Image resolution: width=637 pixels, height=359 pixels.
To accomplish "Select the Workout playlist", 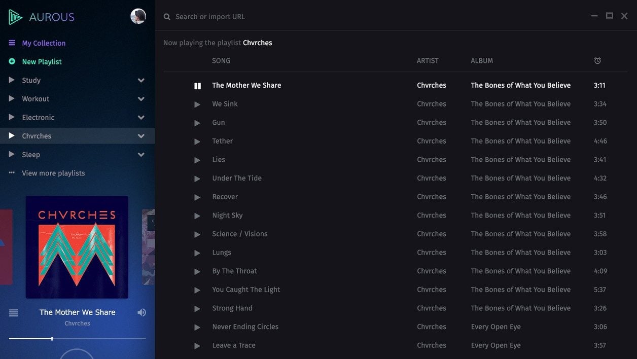I will tap(36, 99).
